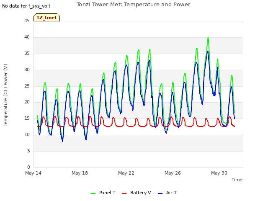
Task: Click the 5 y-axis tick label
Action: pos(28,151)
